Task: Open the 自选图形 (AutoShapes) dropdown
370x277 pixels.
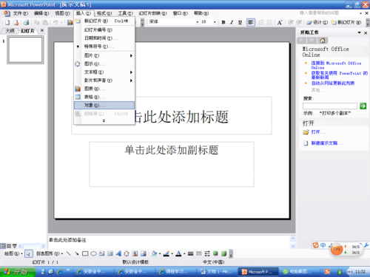Action: [50, 253]
